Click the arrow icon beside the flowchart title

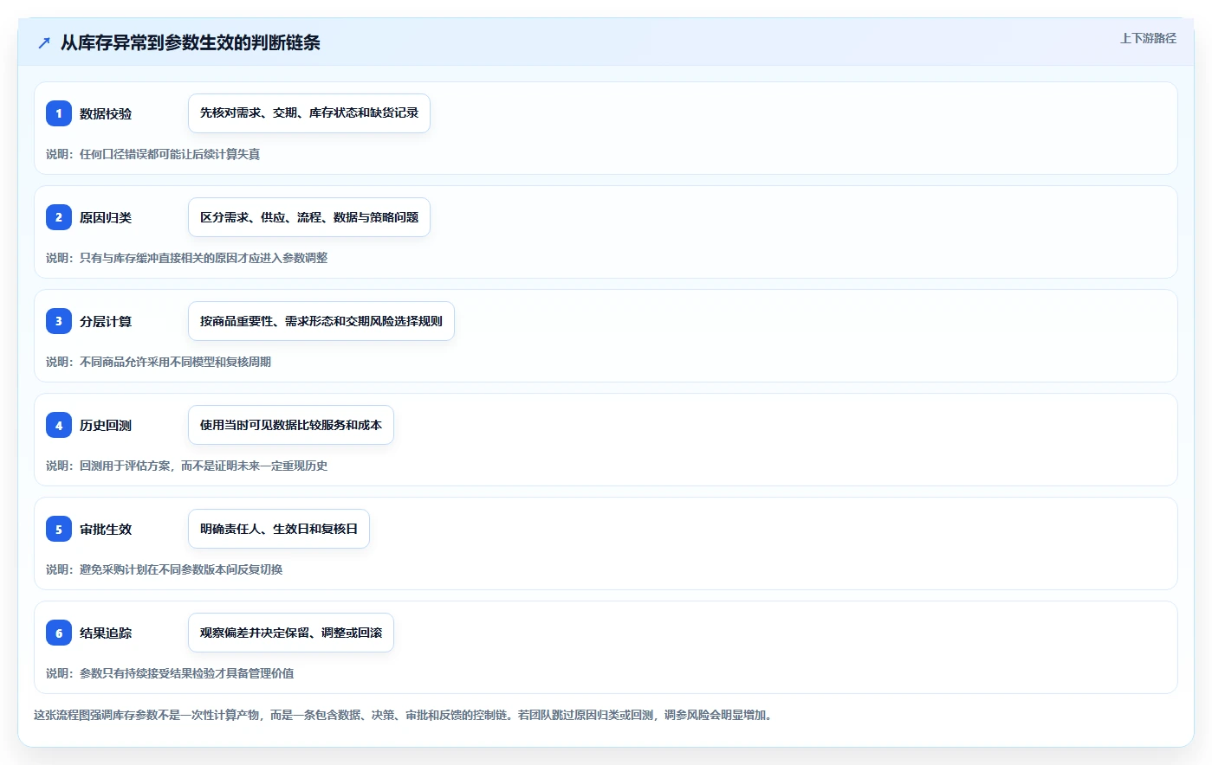point(44,42)
